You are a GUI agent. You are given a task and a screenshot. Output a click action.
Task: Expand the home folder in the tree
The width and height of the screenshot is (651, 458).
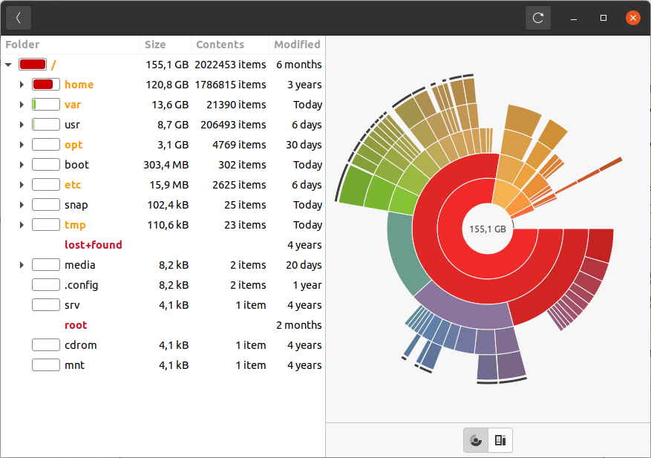22,84
